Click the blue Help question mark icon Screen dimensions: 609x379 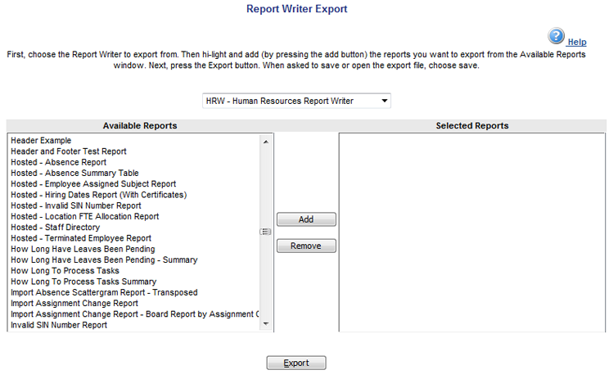click(557, 36)
